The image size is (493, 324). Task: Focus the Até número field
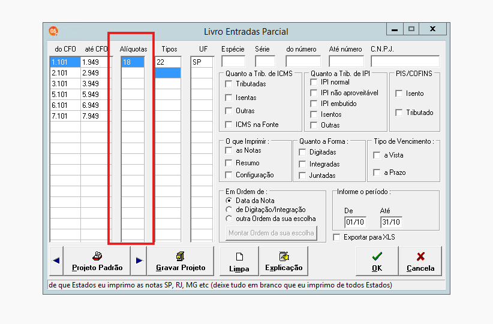tap(346, 61)
